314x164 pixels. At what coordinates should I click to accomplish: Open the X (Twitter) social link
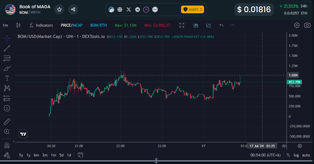tap(129, 10)
